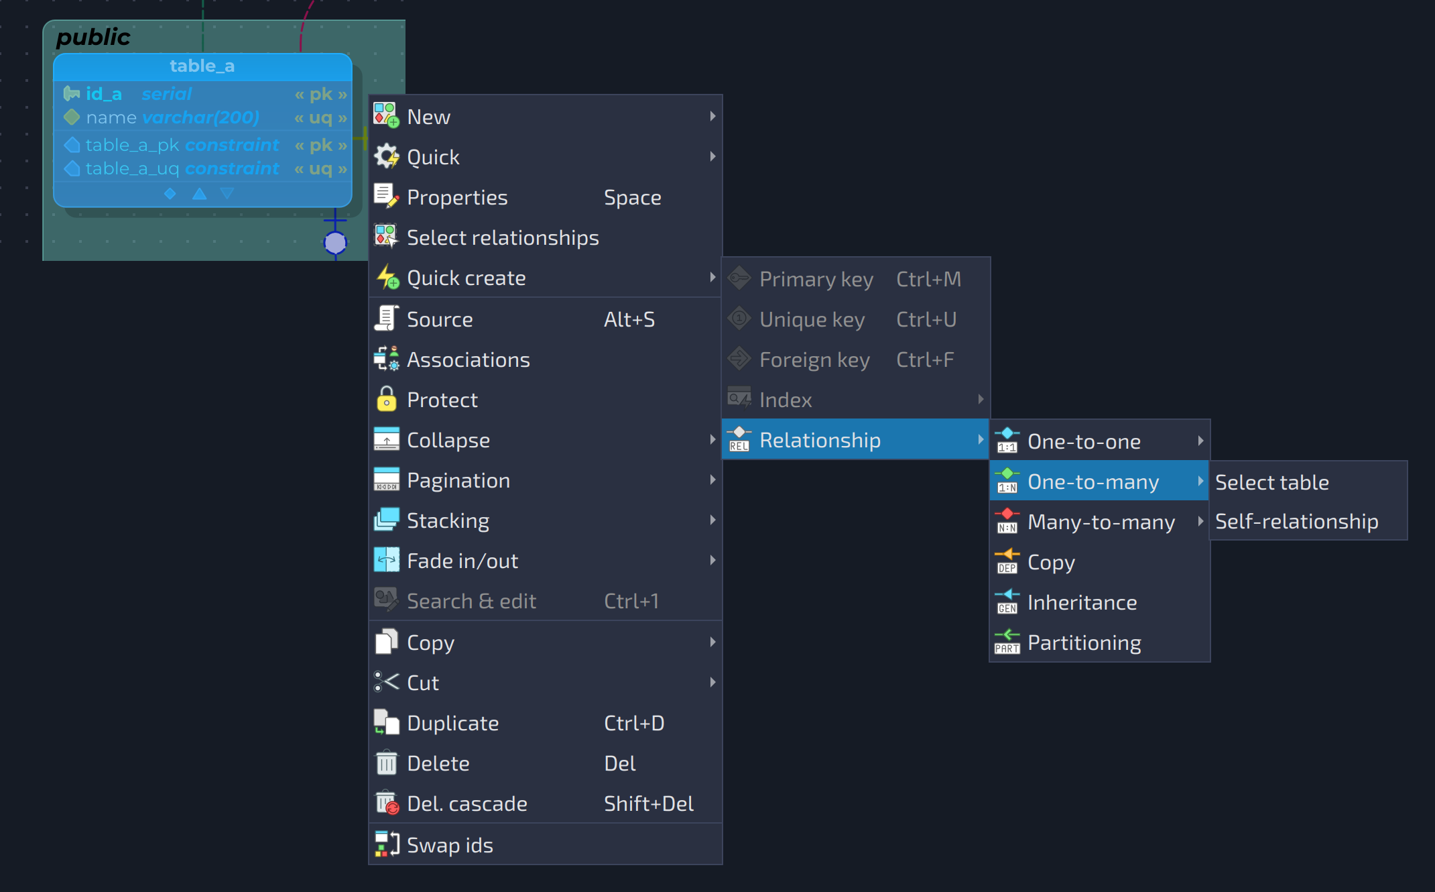The width and height of the screenshot is (1435, 892).
Task: Toggle table_a attributes expand down triangle
Action: point(227,194)
